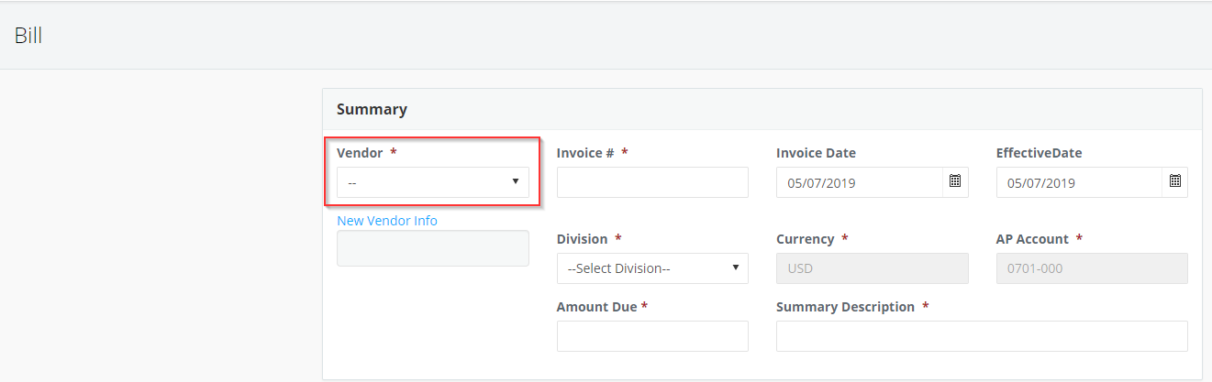Click the AP Account 0701-000 field

click(1092, 268)
